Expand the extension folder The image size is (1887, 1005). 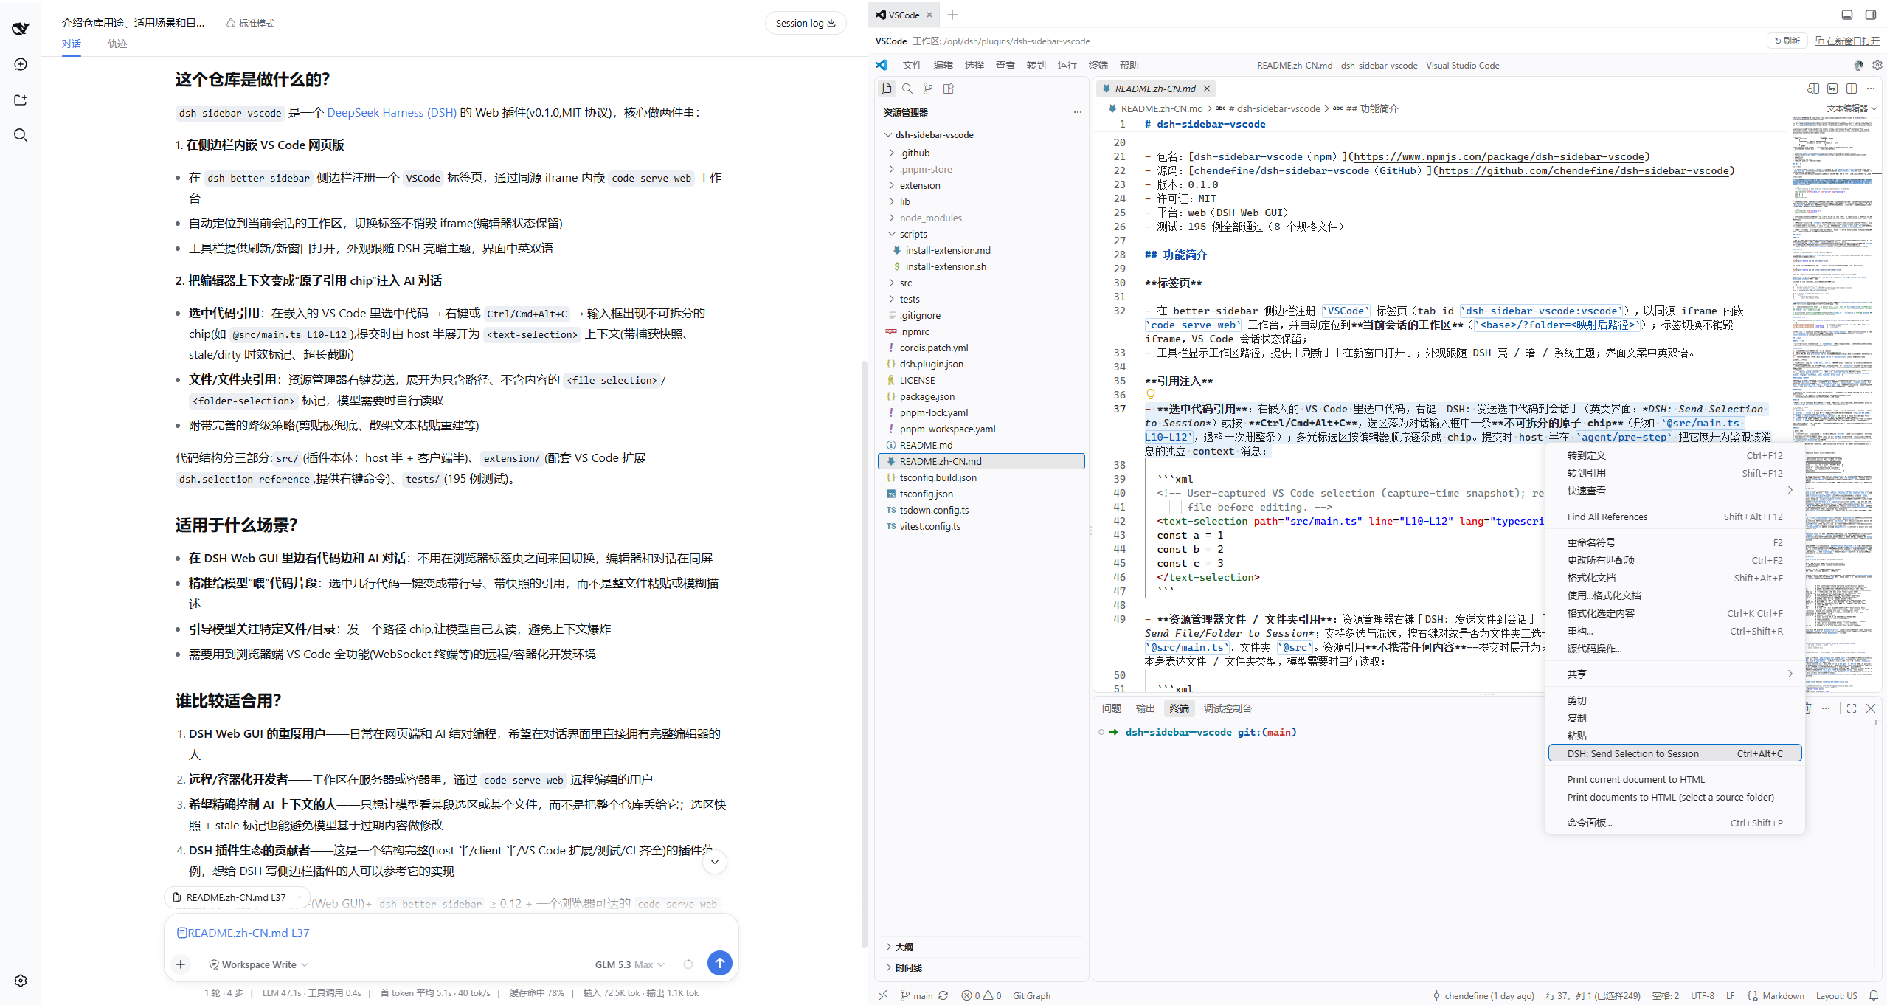click(919, 185)
